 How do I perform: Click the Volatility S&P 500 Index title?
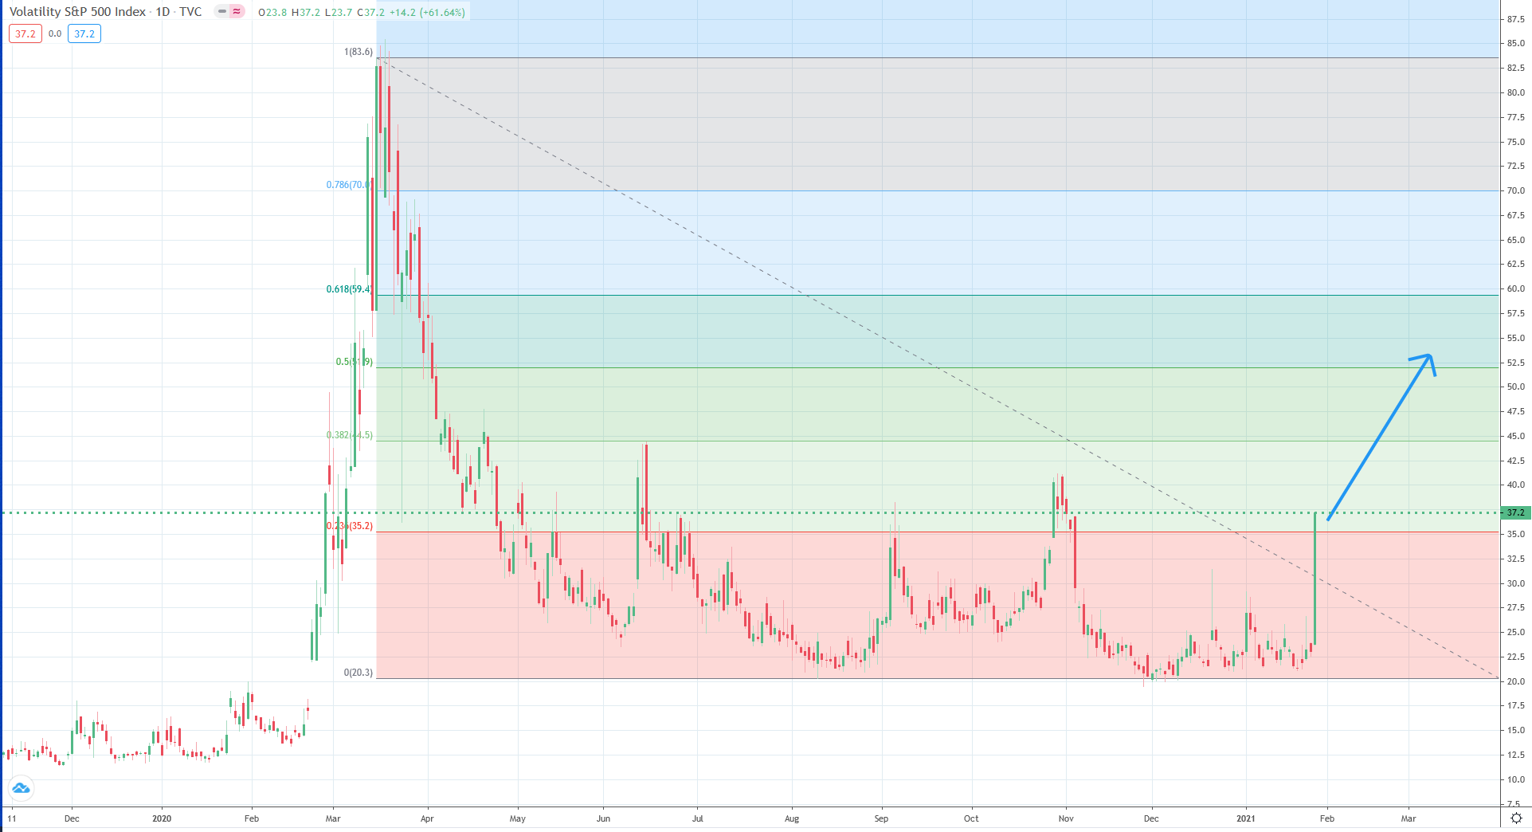click(x=77, y=12)
